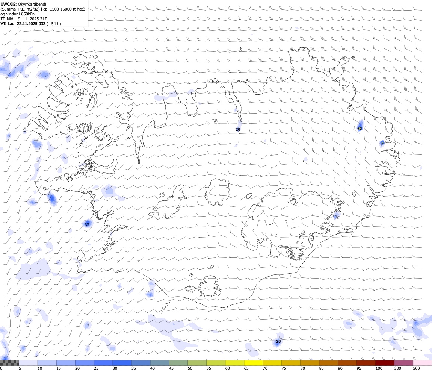Click the 'og vindur í 850hPa.' line

pyautogui.click(x=18, y=14)
